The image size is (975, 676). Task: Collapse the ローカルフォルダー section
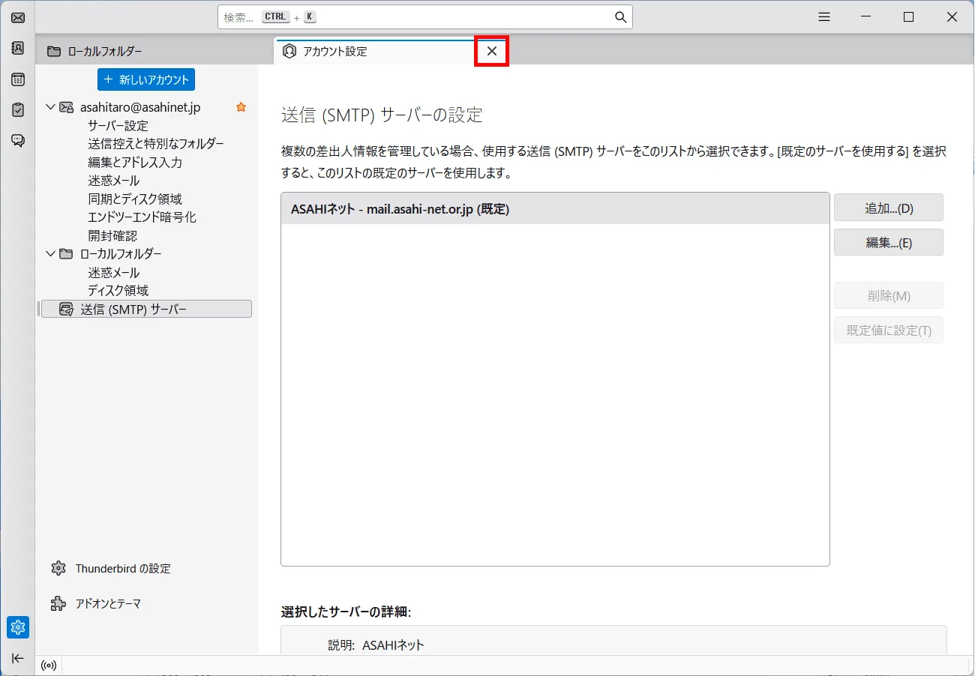click(49, 253)
